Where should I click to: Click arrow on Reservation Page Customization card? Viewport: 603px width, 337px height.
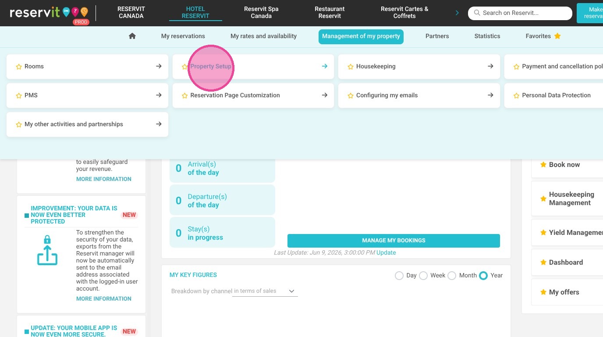pyautogui.click(x=324, y=95)
